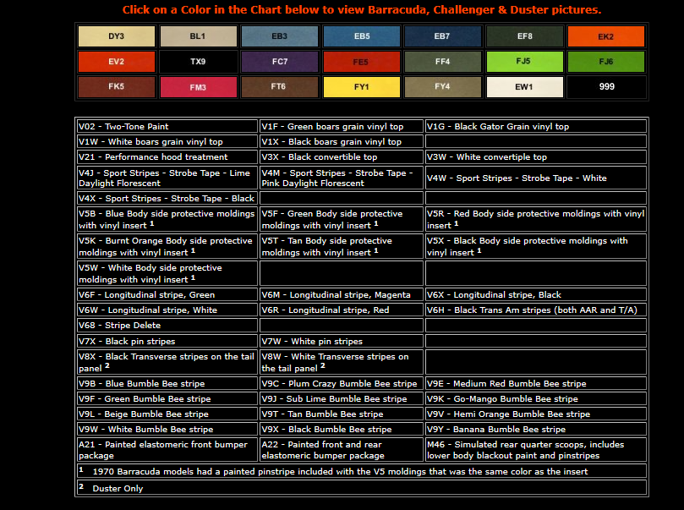Click A21 Painted elastomeric front bumper cell
The image size is (684, 510).
pyautogui.click(x=167, y=450)
